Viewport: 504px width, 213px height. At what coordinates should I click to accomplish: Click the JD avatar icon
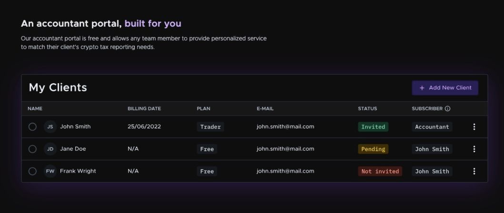tap(50, 149)
